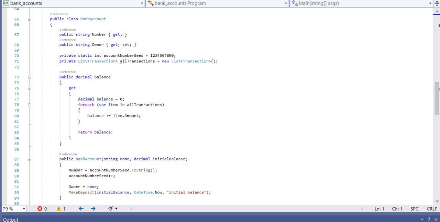Open the 79% zoom level control
The image size is (440, 222).
click(14, 209)
